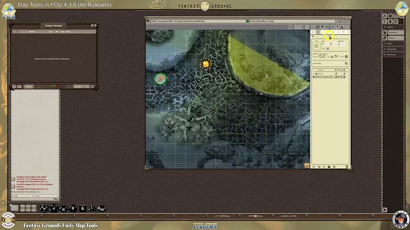Select the second highlighted tab in map panel
410x230 pixels.
(x=318, y=32)
